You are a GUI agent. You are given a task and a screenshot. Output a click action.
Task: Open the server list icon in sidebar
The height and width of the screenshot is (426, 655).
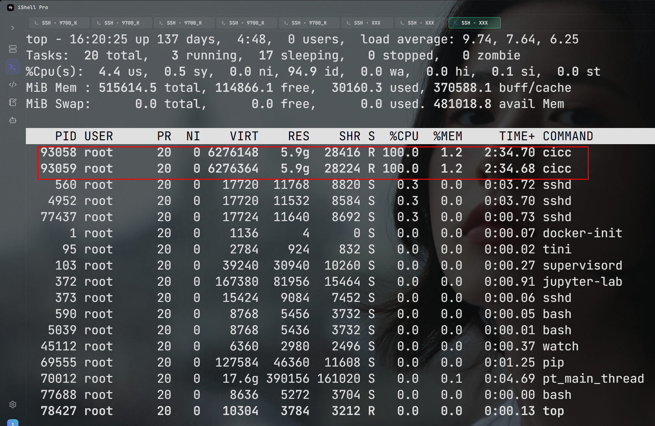tap(13, 49)
